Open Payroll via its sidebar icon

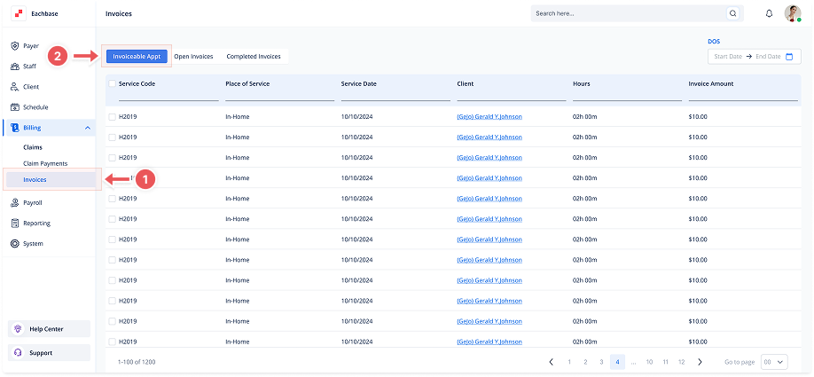pos(15,202)
